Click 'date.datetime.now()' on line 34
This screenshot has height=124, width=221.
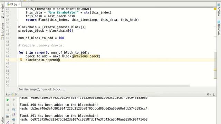pos(74,9)
